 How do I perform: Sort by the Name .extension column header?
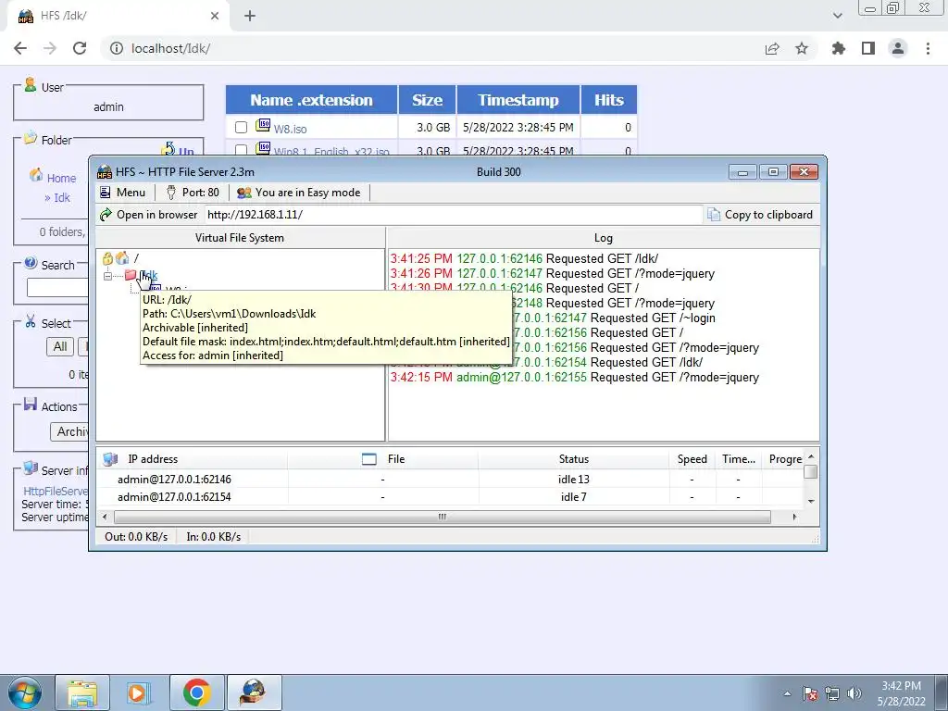311,100
